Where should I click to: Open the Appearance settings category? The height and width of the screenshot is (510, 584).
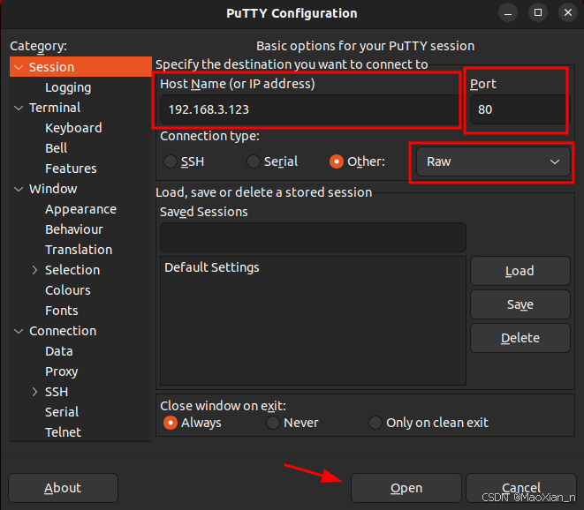pos(80,209)
